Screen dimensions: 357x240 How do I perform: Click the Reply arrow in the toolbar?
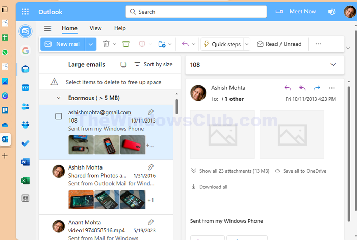(x=185, y=44)
